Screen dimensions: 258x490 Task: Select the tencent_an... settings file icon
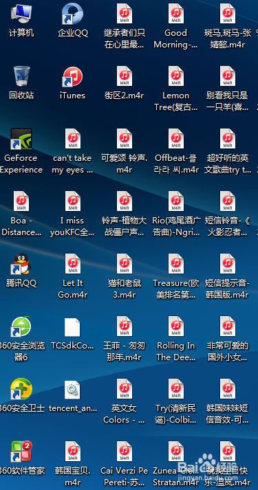[x=72, y=390]
